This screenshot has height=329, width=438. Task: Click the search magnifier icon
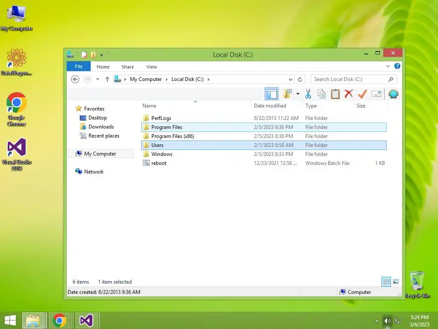[x=391, y=79]
